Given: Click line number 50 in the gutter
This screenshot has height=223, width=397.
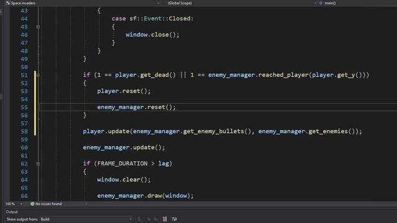Looking at the screenshot, I should coord(24,68).
